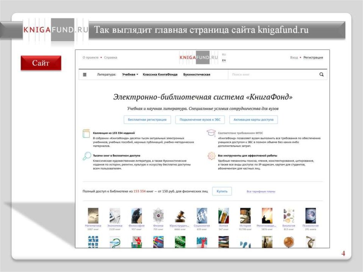Screen dimensions: 363x272
Task: Click the Купить button
Action: 222,191
